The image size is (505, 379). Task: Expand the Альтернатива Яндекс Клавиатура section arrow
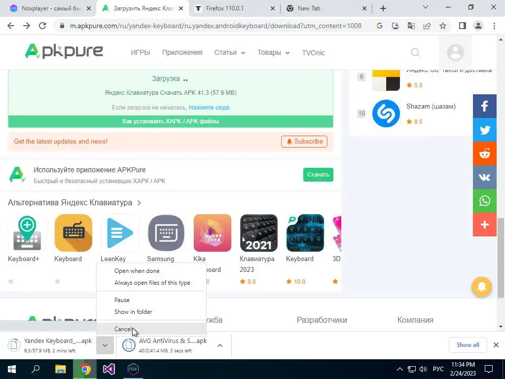coord(139,203)
